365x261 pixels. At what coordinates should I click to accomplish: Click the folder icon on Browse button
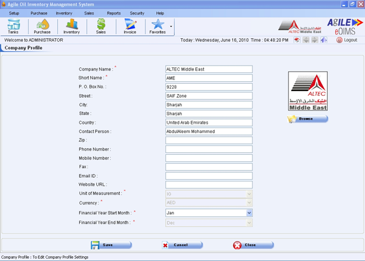[x=292, y=119]
